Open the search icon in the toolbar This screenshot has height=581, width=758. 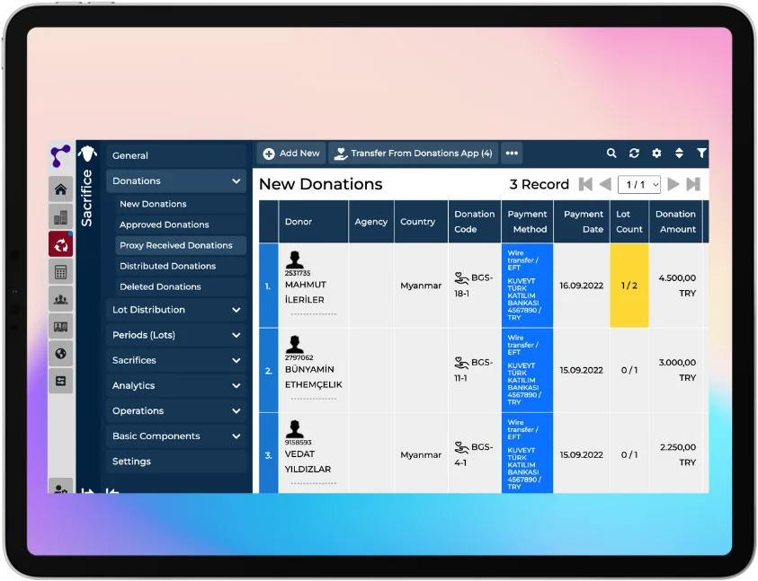coord(611,153)
